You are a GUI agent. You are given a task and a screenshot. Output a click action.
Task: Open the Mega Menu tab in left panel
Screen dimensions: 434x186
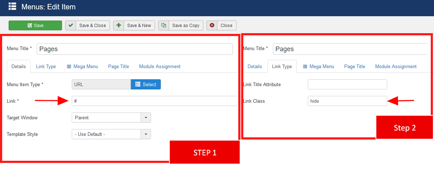[x=82, y=66]
